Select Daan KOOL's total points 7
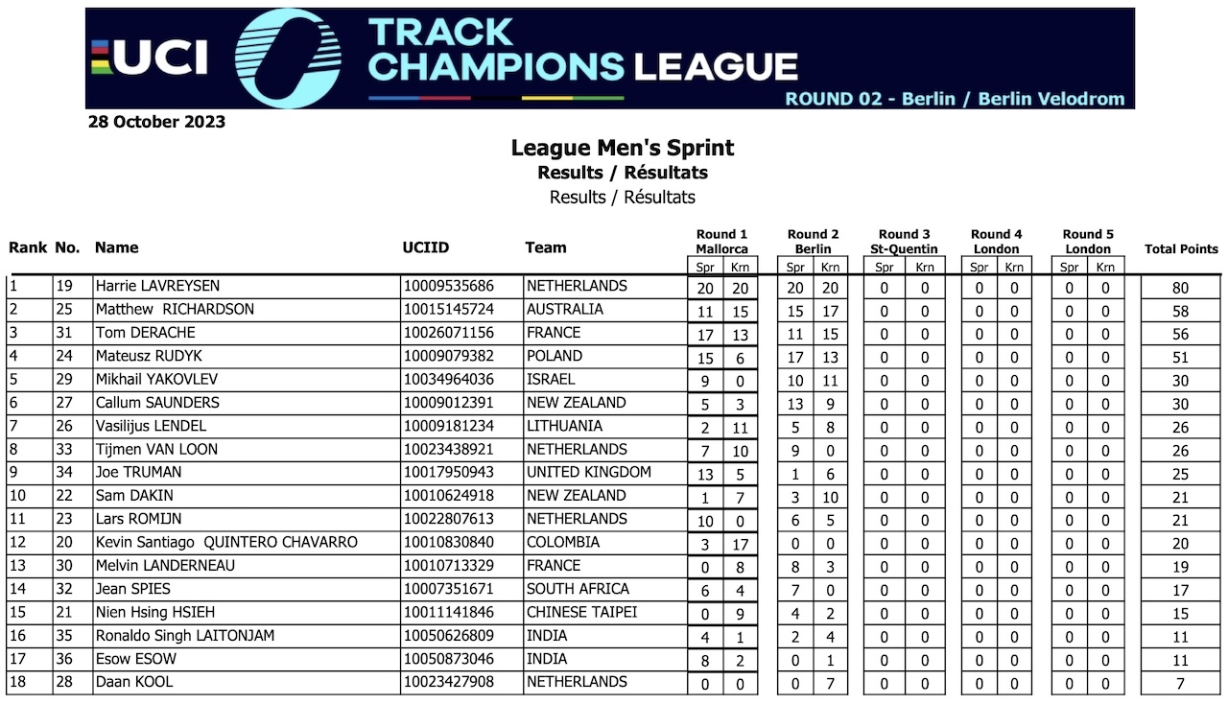 (1180, 684)
